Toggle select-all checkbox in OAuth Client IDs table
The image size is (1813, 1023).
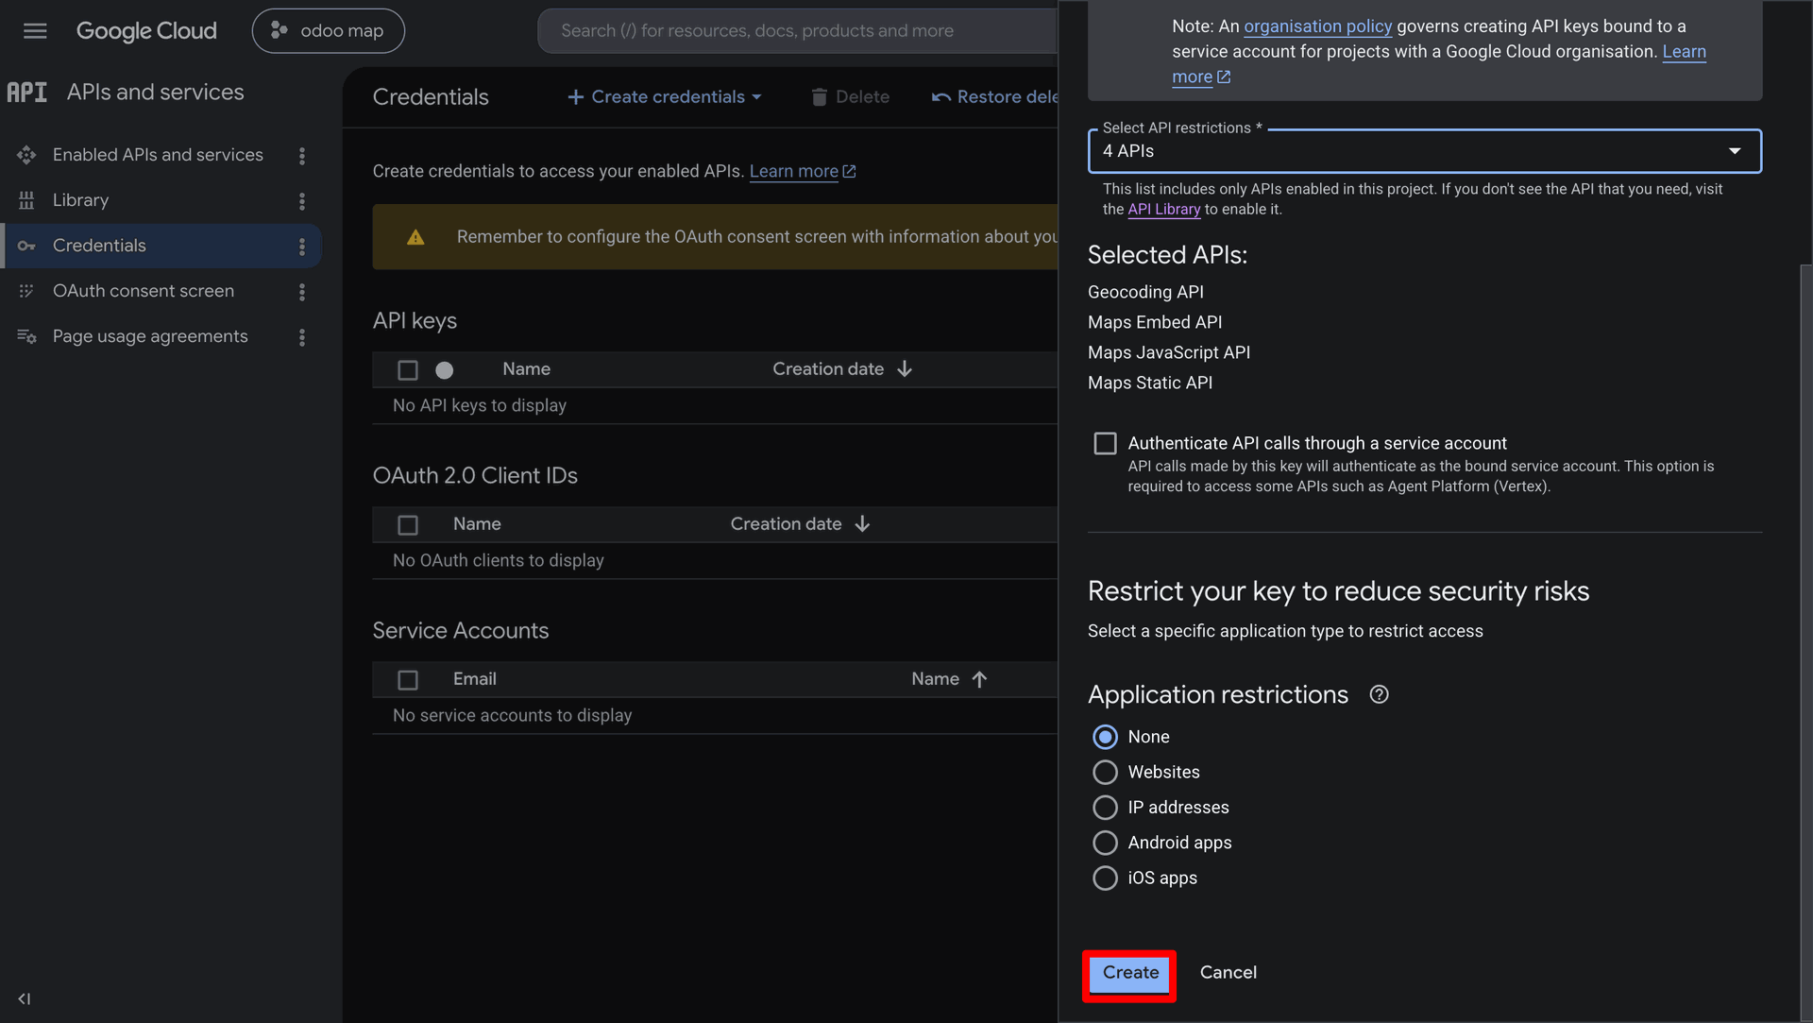pyautogui.click(x=408, y=525)
